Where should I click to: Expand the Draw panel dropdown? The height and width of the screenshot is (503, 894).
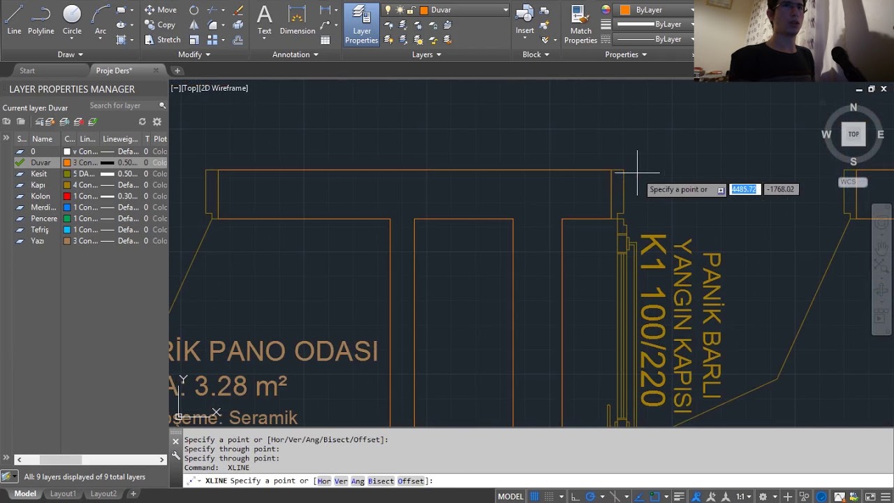pos(71,54)
